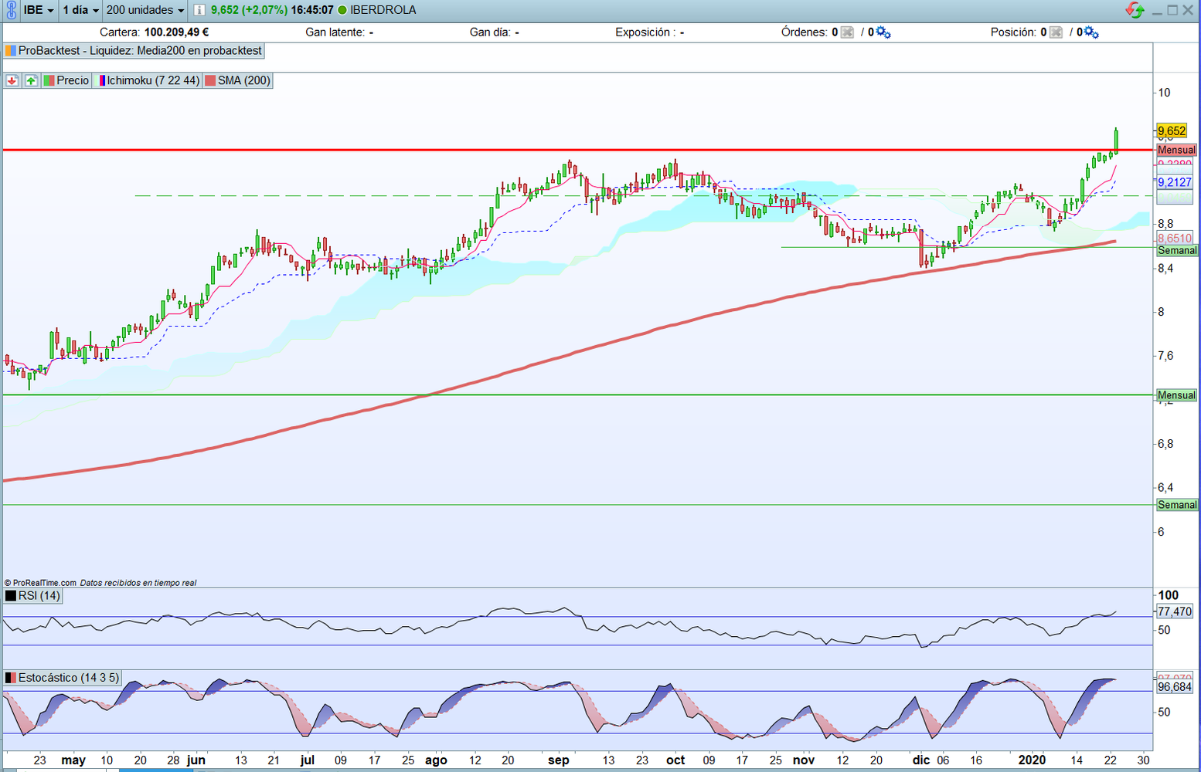Screen dimensions: 1201x772
Task: Click the red-green refresh arrows icon
Action: coord(1135,10)
